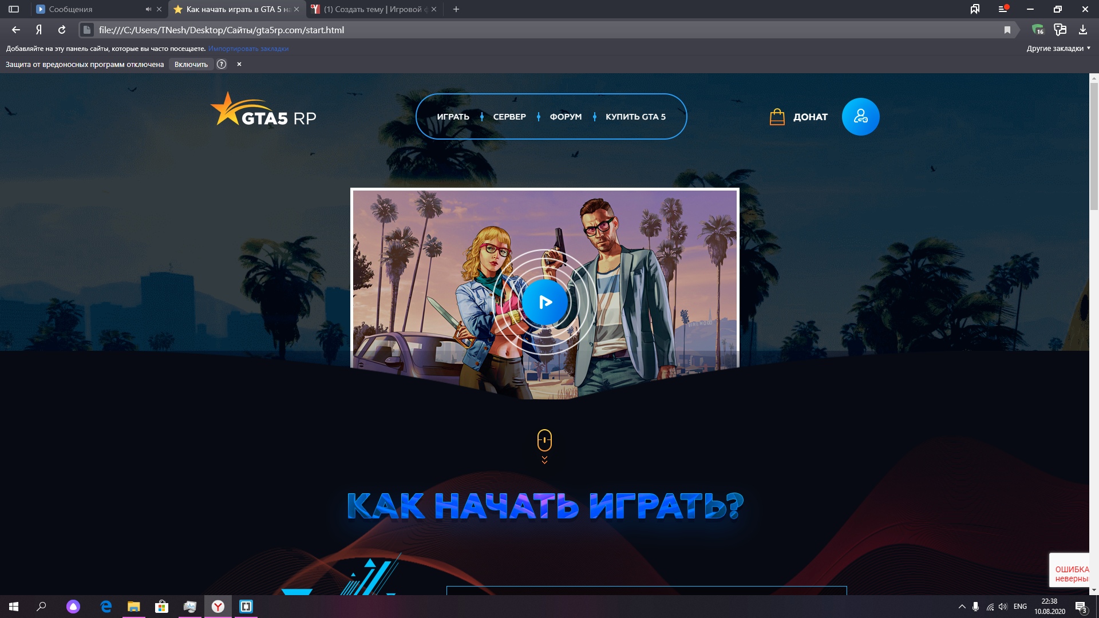
Task: Mute the Сообщения tab audio
Action: [x=148, y=9]
